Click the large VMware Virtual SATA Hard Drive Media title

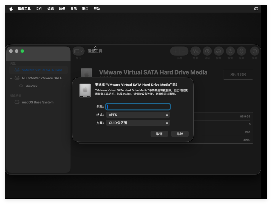[153, 72]
